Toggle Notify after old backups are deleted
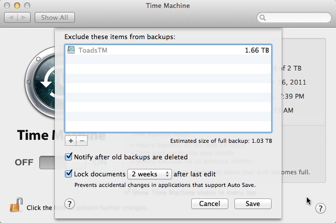 (68, 157)
